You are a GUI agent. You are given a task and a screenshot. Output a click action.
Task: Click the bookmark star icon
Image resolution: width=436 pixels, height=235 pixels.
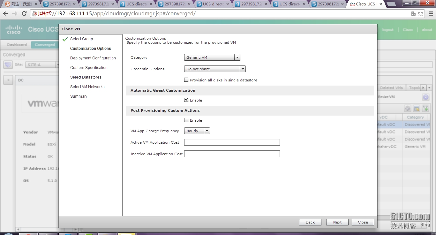click(x=421, y=14)
